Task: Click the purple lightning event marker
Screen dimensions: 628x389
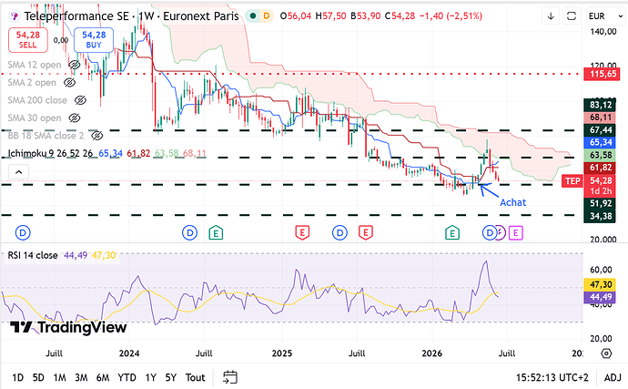Action: coord(501,232)
